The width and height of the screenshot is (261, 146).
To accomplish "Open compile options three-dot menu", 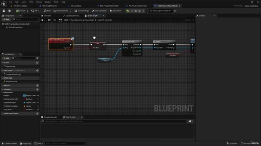I will 28,11.
